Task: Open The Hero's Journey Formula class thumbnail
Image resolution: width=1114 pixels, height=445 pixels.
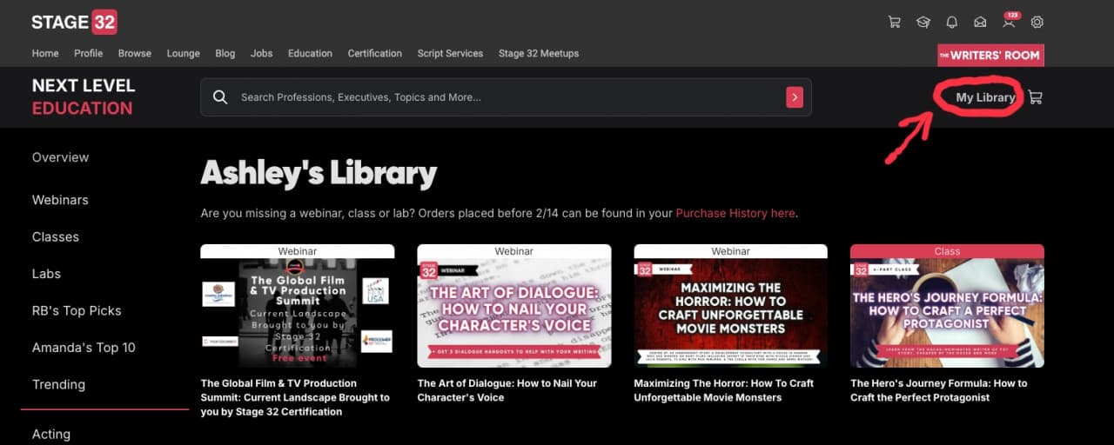Action: tap(947, 313)
